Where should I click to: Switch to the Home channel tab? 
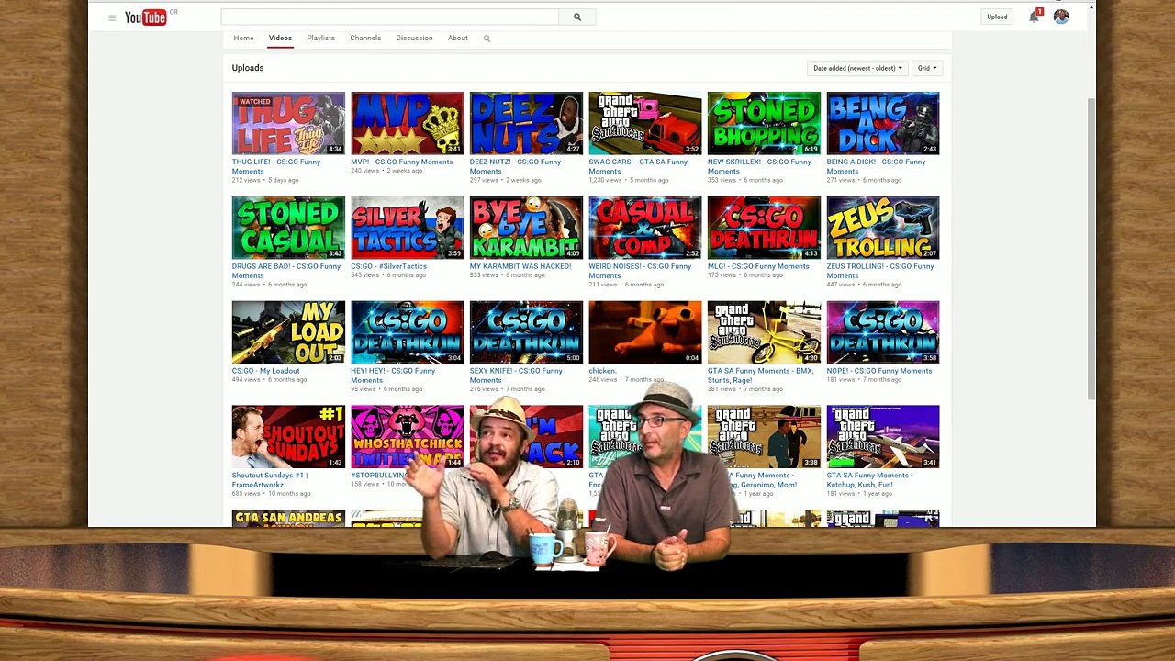click(243, 38)
